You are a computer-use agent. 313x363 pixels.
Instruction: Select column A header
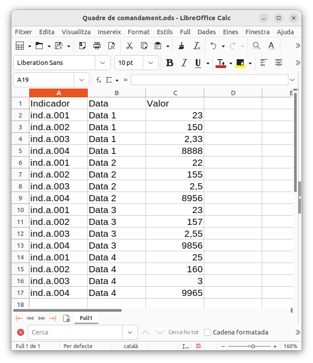point(58,93)
